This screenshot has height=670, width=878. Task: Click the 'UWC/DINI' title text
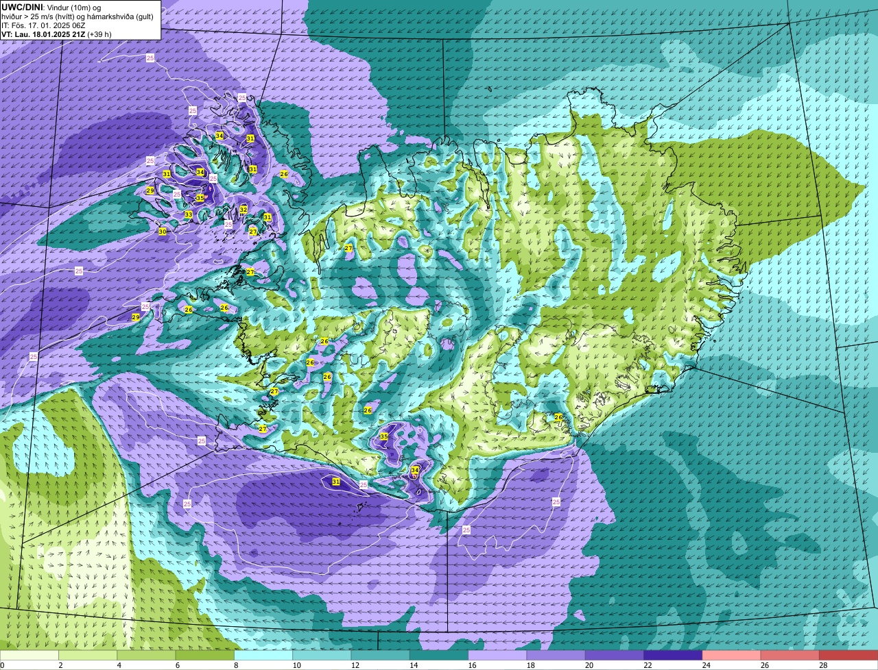click(x=22, y=7)
